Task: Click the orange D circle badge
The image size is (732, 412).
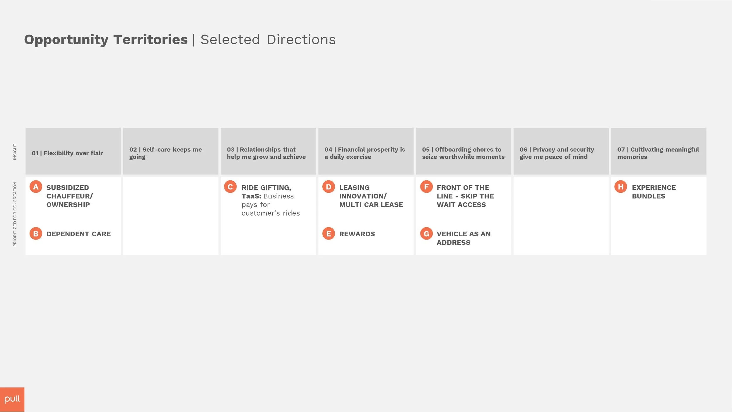Action: (x=329, y=187)
